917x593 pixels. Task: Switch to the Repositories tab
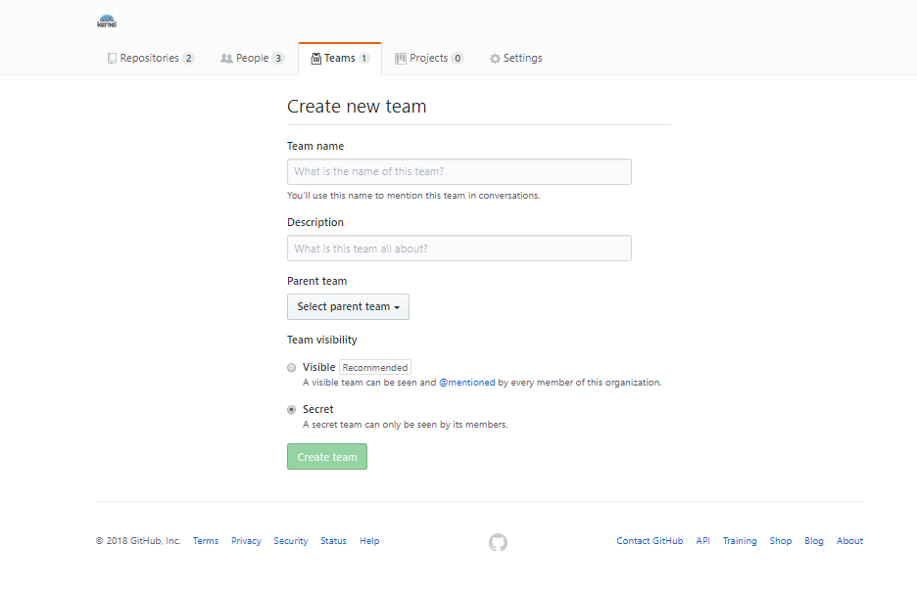(x=150, y=59)
